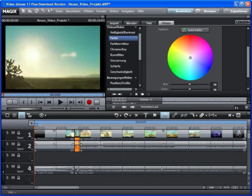Click the group objects chain icon

pos(174,115)
